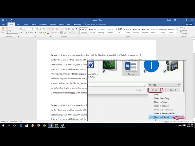Open Firefox from the taskbar
The image size is (195, 146).
coord(39,125)
